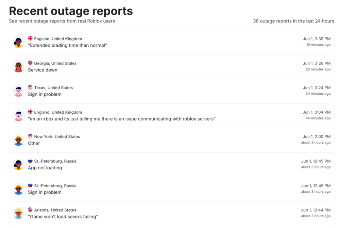The image size is (340, 228).
Task: Click the Jun 1, 3:38 PM timestamp
Action: pyautogui.click(x=317, y=39)
